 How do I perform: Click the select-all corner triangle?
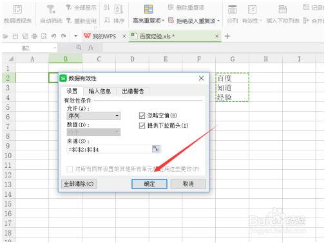(x=11, y=59)
